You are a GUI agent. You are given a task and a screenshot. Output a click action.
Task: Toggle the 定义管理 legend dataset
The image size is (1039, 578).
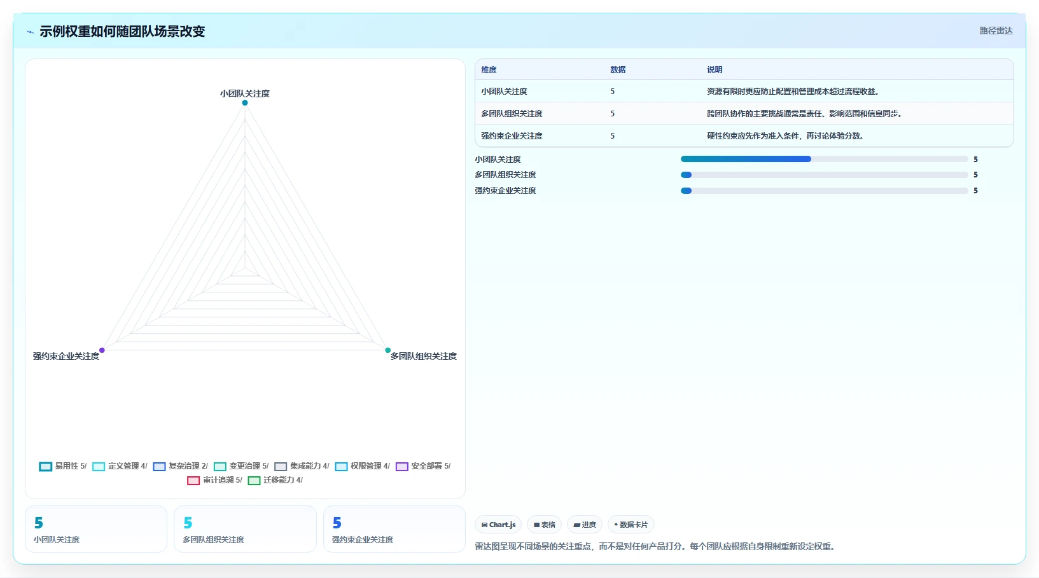pos(120,466)
